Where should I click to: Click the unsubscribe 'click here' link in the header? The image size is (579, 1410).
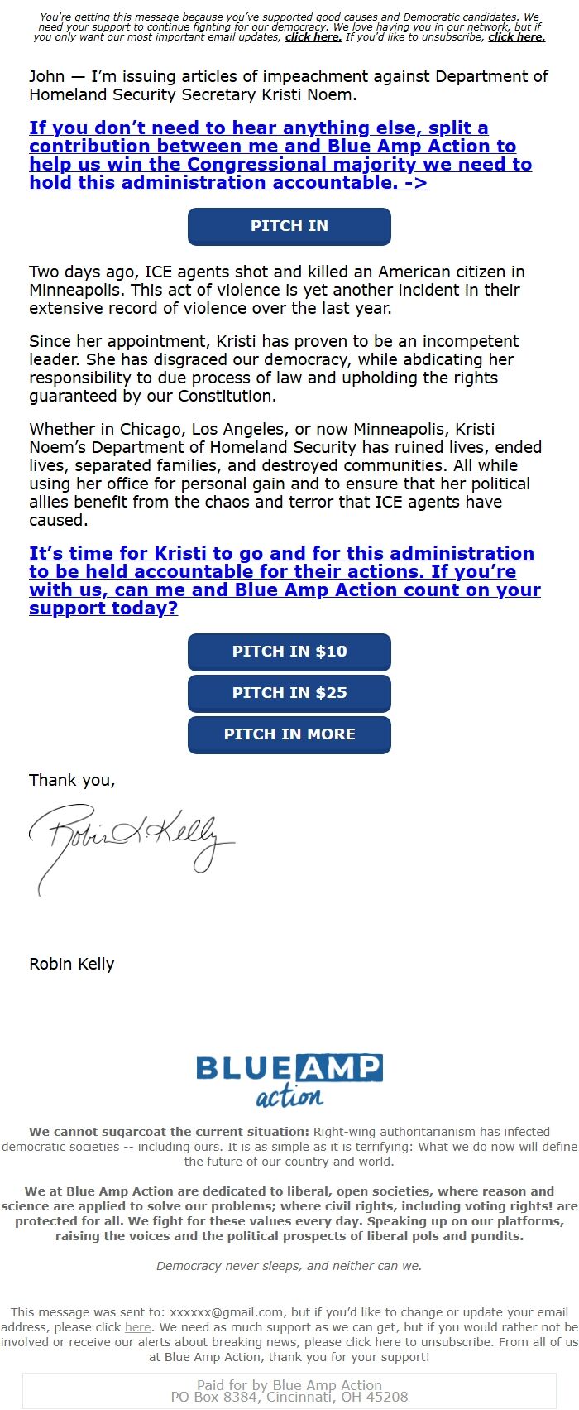pyautogui.click(x=517, y=36)
